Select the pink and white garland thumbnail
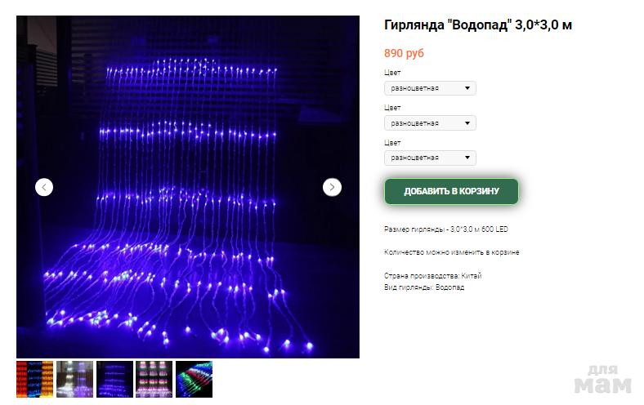This screenshot has height=405, width=644. [x=154, y=379]
